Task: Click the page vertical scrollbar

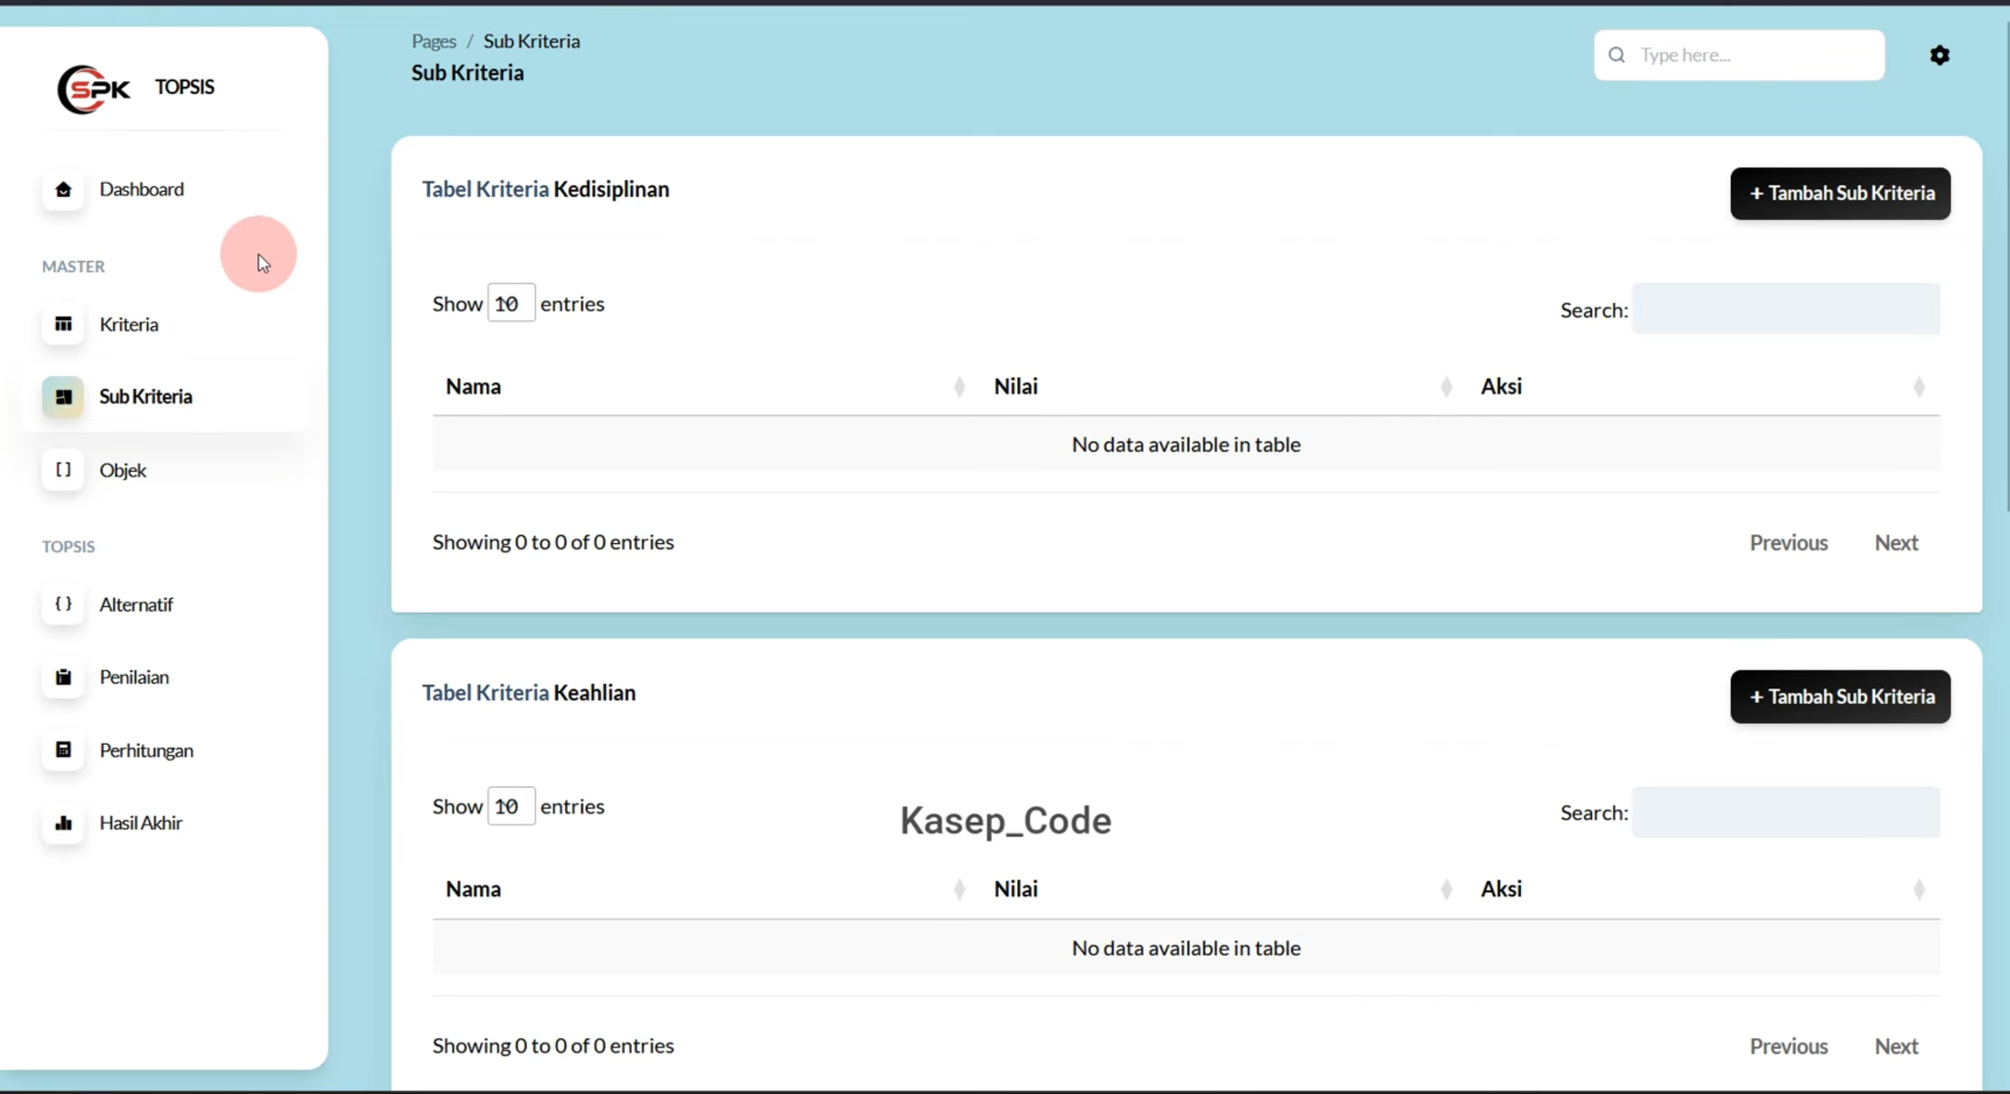Action: click(x=2007, y=267)
